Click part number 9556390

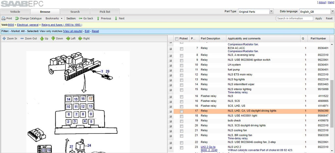pyautogui.click(x=323, y=111)
